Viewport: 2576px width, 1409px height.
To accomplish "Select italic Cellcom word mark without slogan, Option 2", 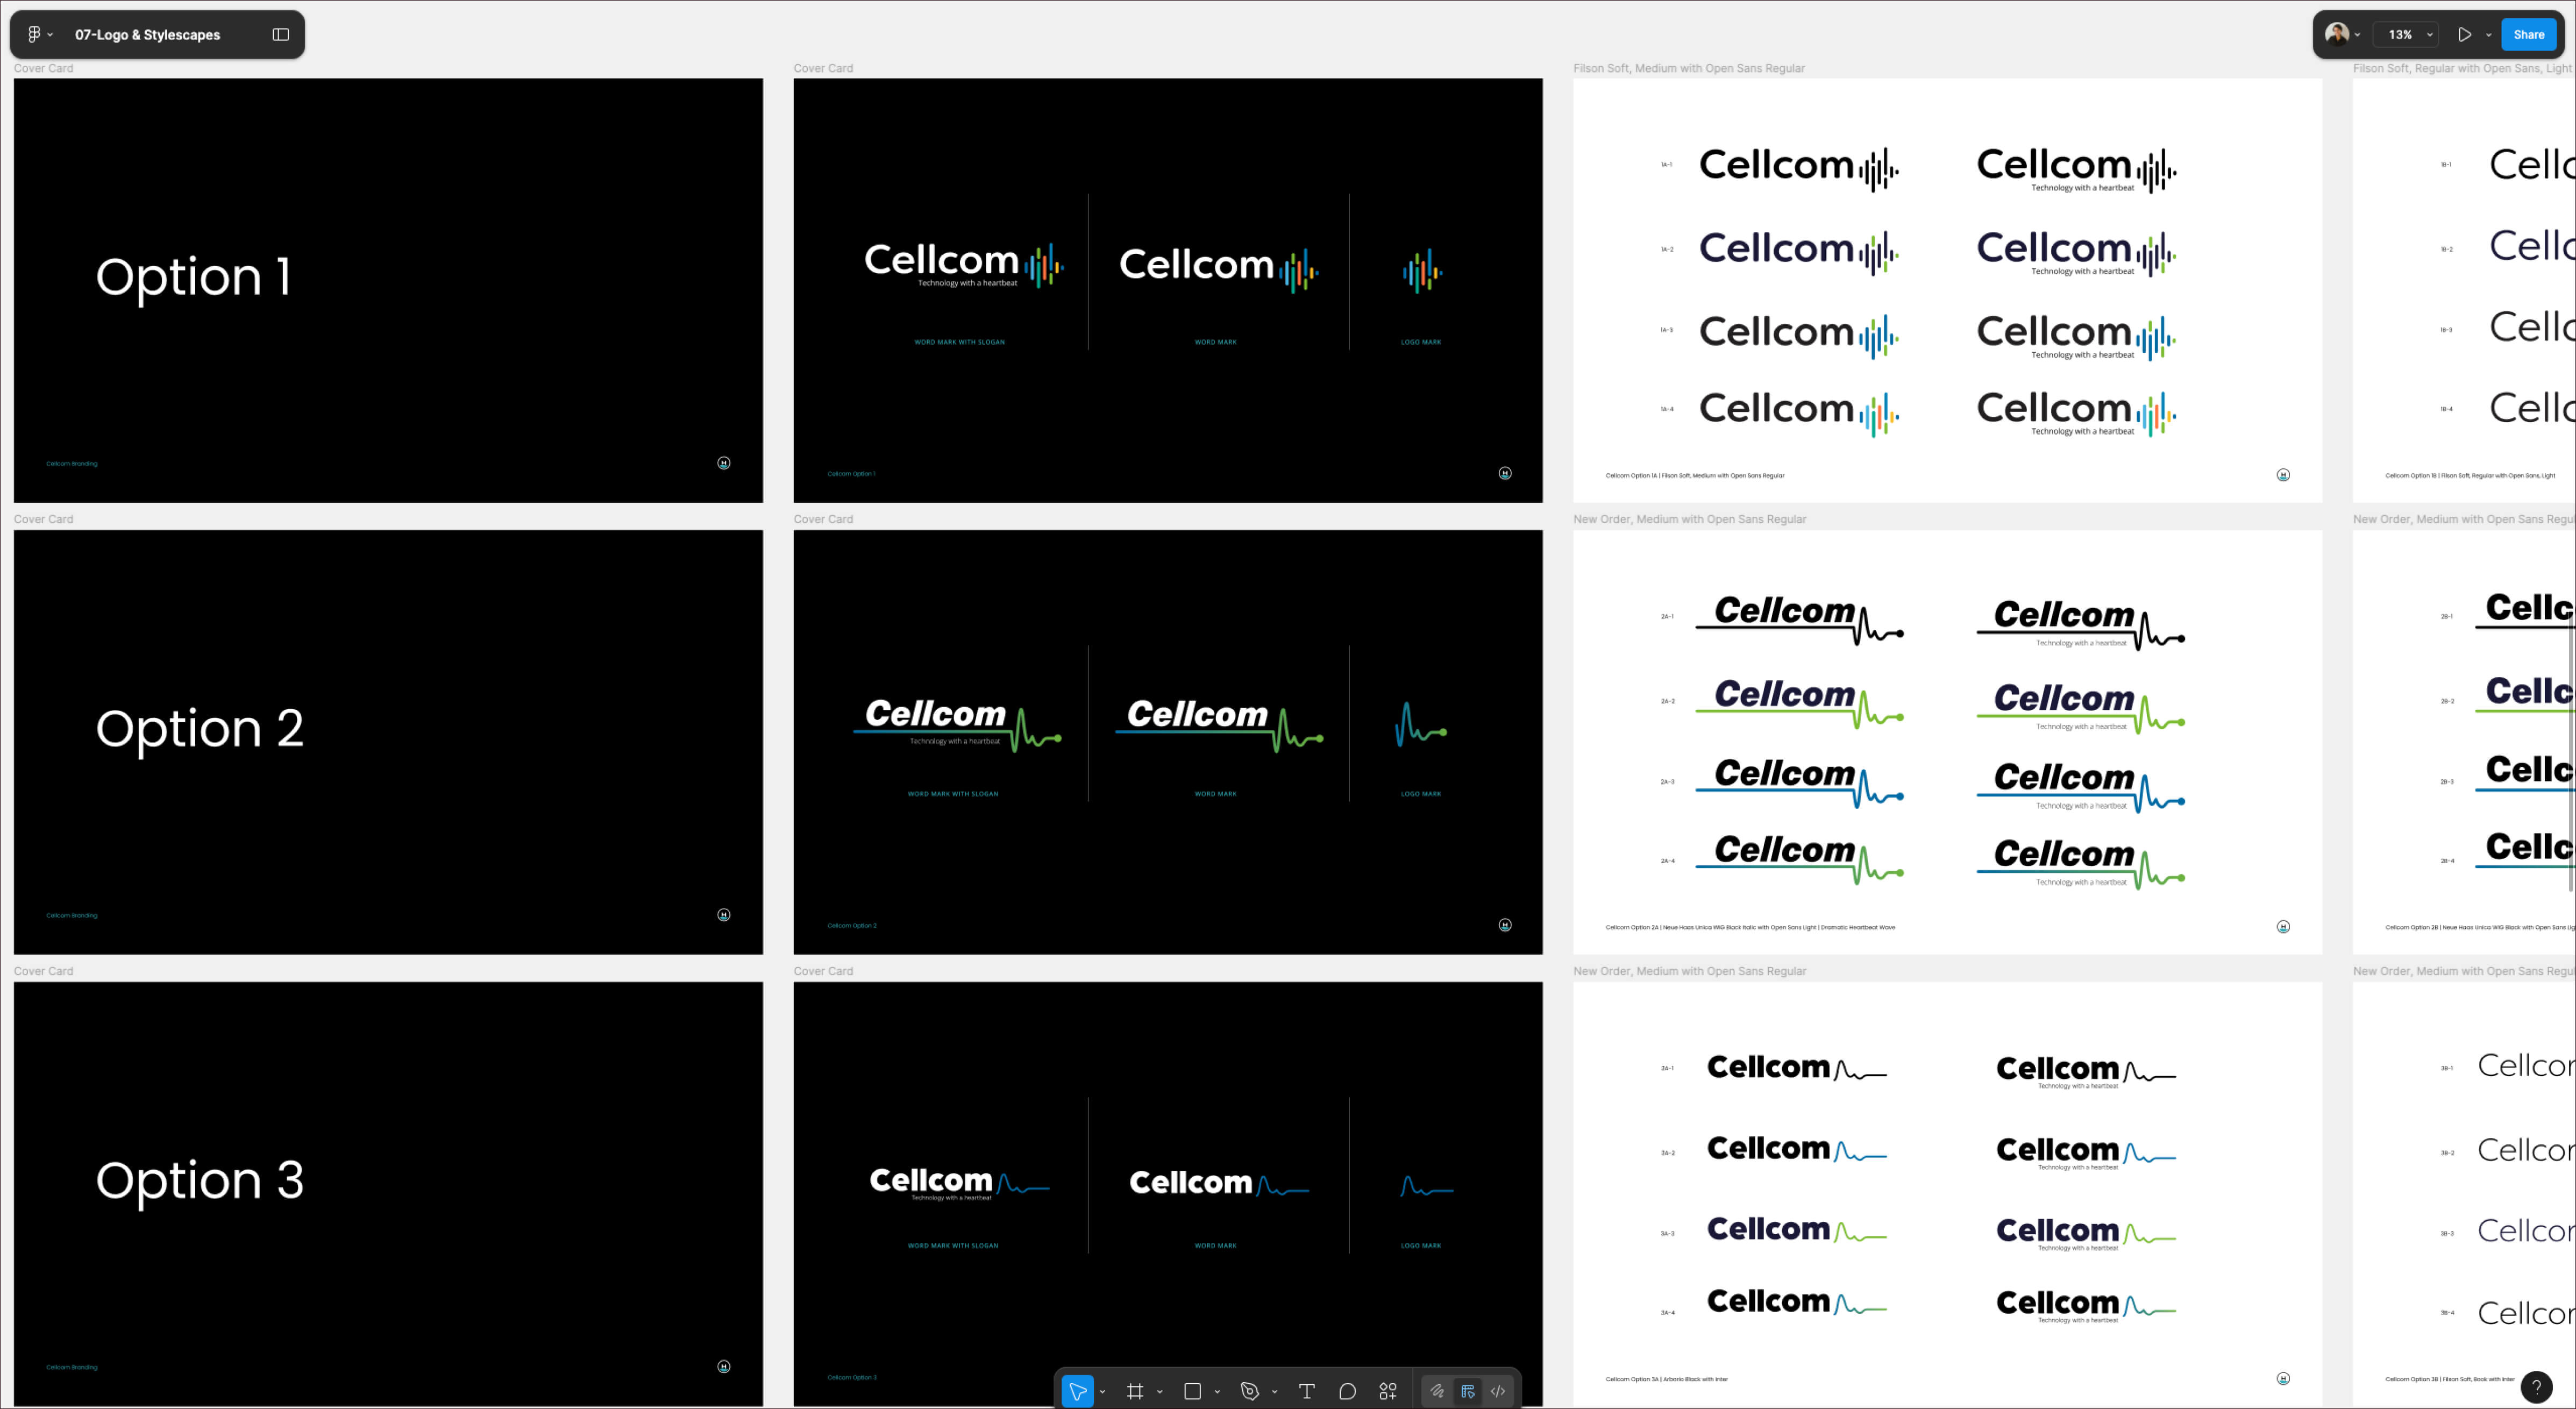I will coord(1220,725).
